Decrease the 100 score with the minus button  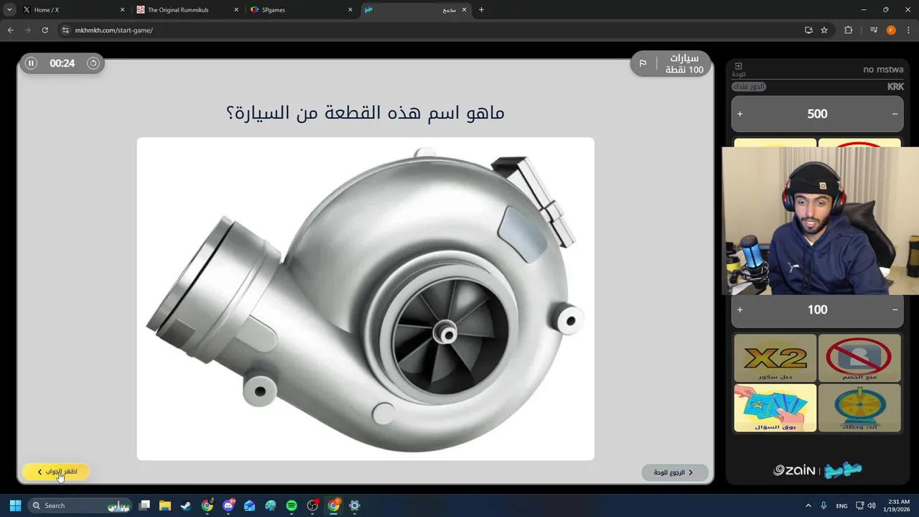point(895,309)
